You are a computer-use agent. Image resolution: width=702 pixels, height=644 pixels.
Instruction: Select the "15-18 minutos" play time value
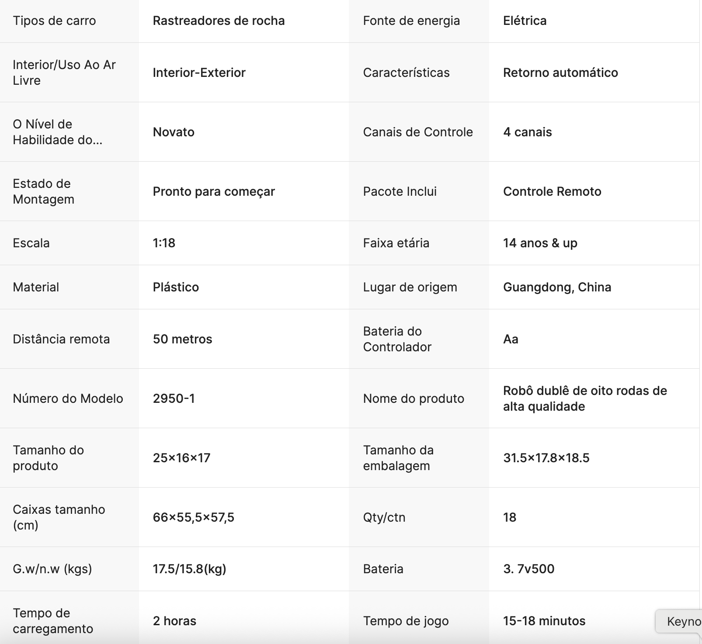click(544, 621)
